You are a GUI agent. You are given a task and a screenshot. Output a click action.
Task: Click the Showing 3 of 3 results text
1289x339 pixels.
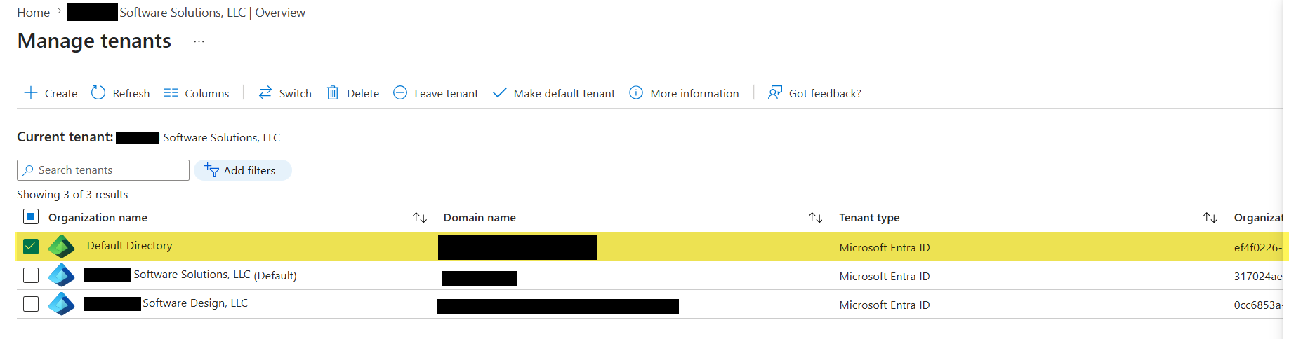[72, 194]
